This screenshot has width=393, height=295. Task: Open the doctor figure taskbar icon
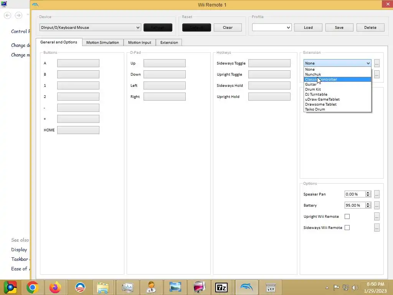click(x=151, y=287)
